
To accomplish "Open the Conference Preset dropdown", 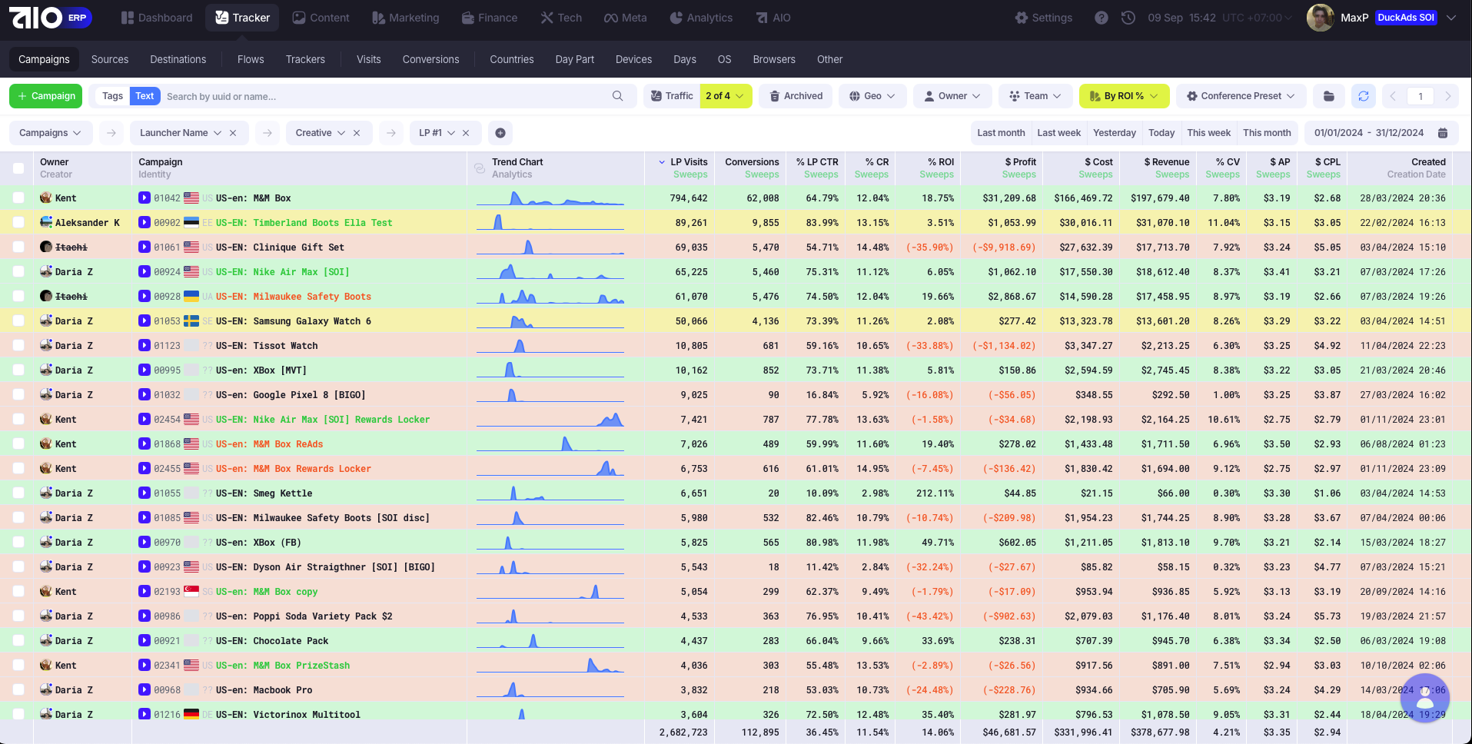I will click(x=1241, y=96).
